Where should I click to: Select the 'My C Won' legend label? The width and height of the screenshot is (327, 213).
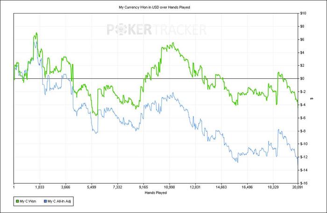tap(28, 201)
